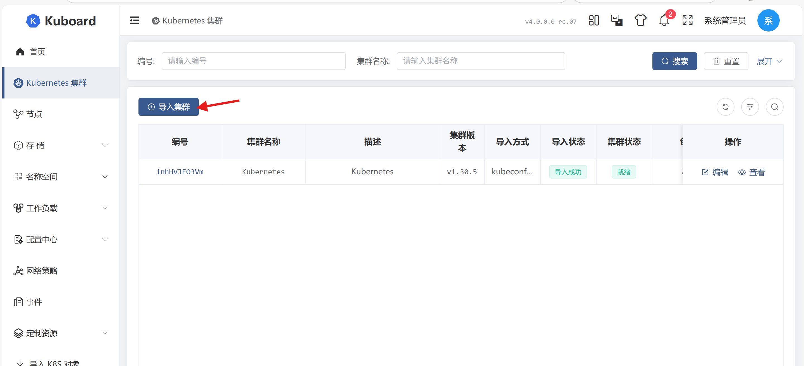Open table column settings icon
Image resolution: width=804 pixels, height=366 pixels.
pyautogui.click(x=750, y=107)
